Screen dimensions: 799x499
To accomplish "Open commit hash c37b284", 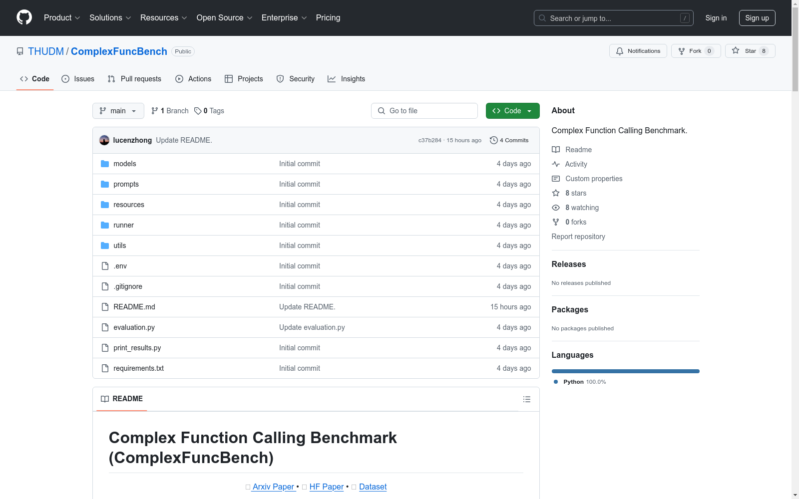I will click(430, 140).
